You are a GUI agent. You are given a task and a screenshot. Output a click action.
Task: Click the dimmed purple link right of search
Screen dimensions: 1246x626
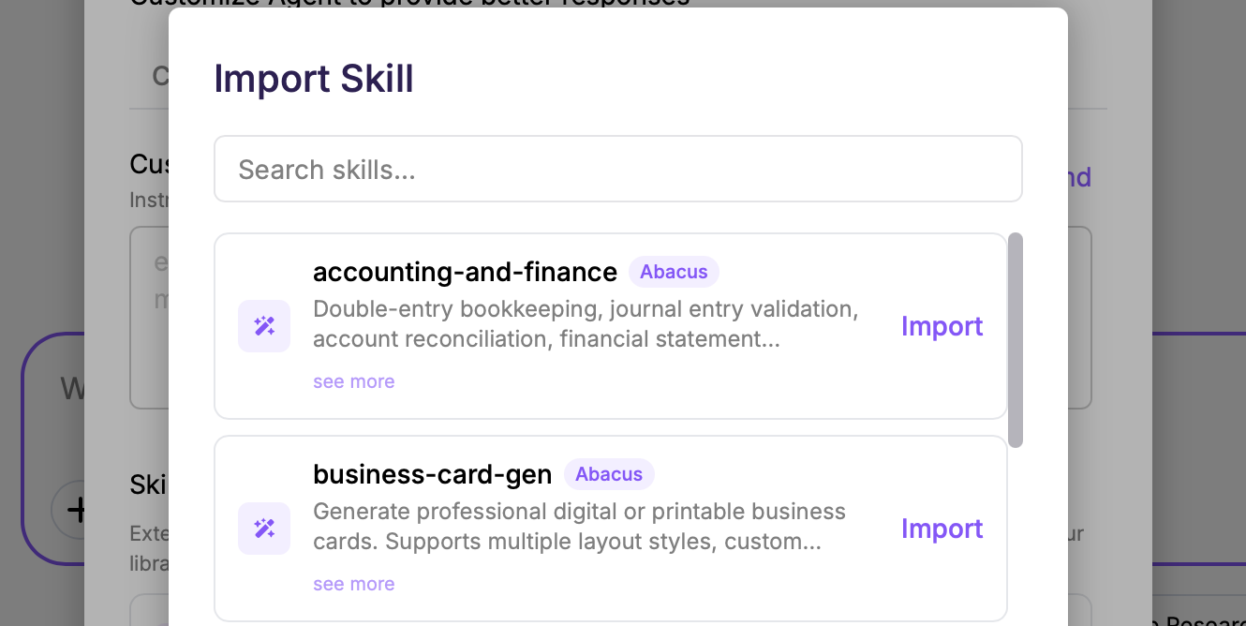(x=1080, y=178)
